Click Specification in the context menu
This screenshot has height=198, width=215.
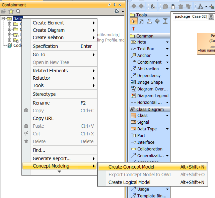(45, 46)
